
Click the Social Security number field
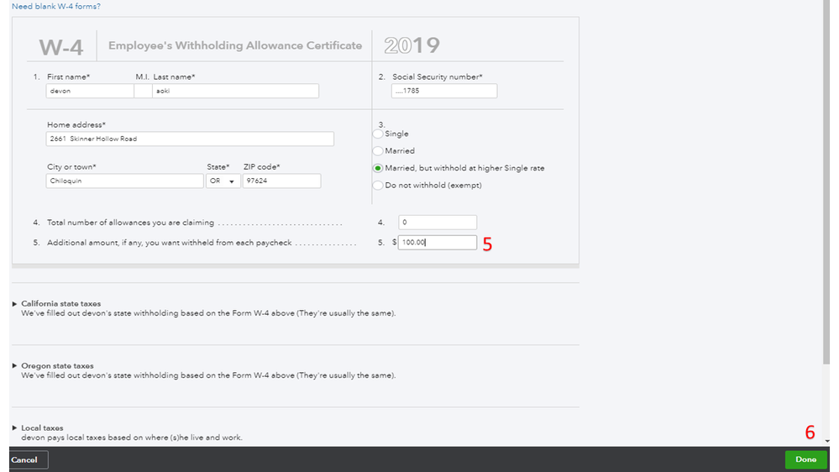(443, 91)
